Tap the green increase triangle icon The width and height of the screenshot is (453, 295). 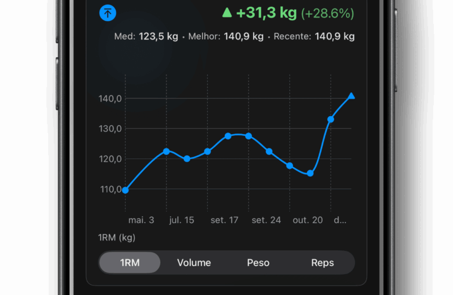227,12
